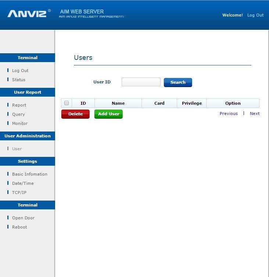
Task: Open Basic Infomation settings
Action: [x=29, y=174]
